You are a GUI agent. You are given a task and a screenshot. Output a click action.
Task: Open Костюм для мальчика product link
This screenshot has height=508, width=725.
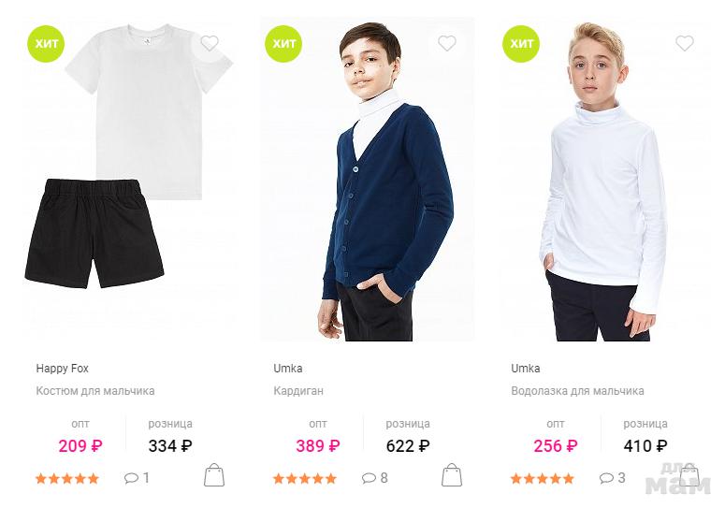pos(95,391)
